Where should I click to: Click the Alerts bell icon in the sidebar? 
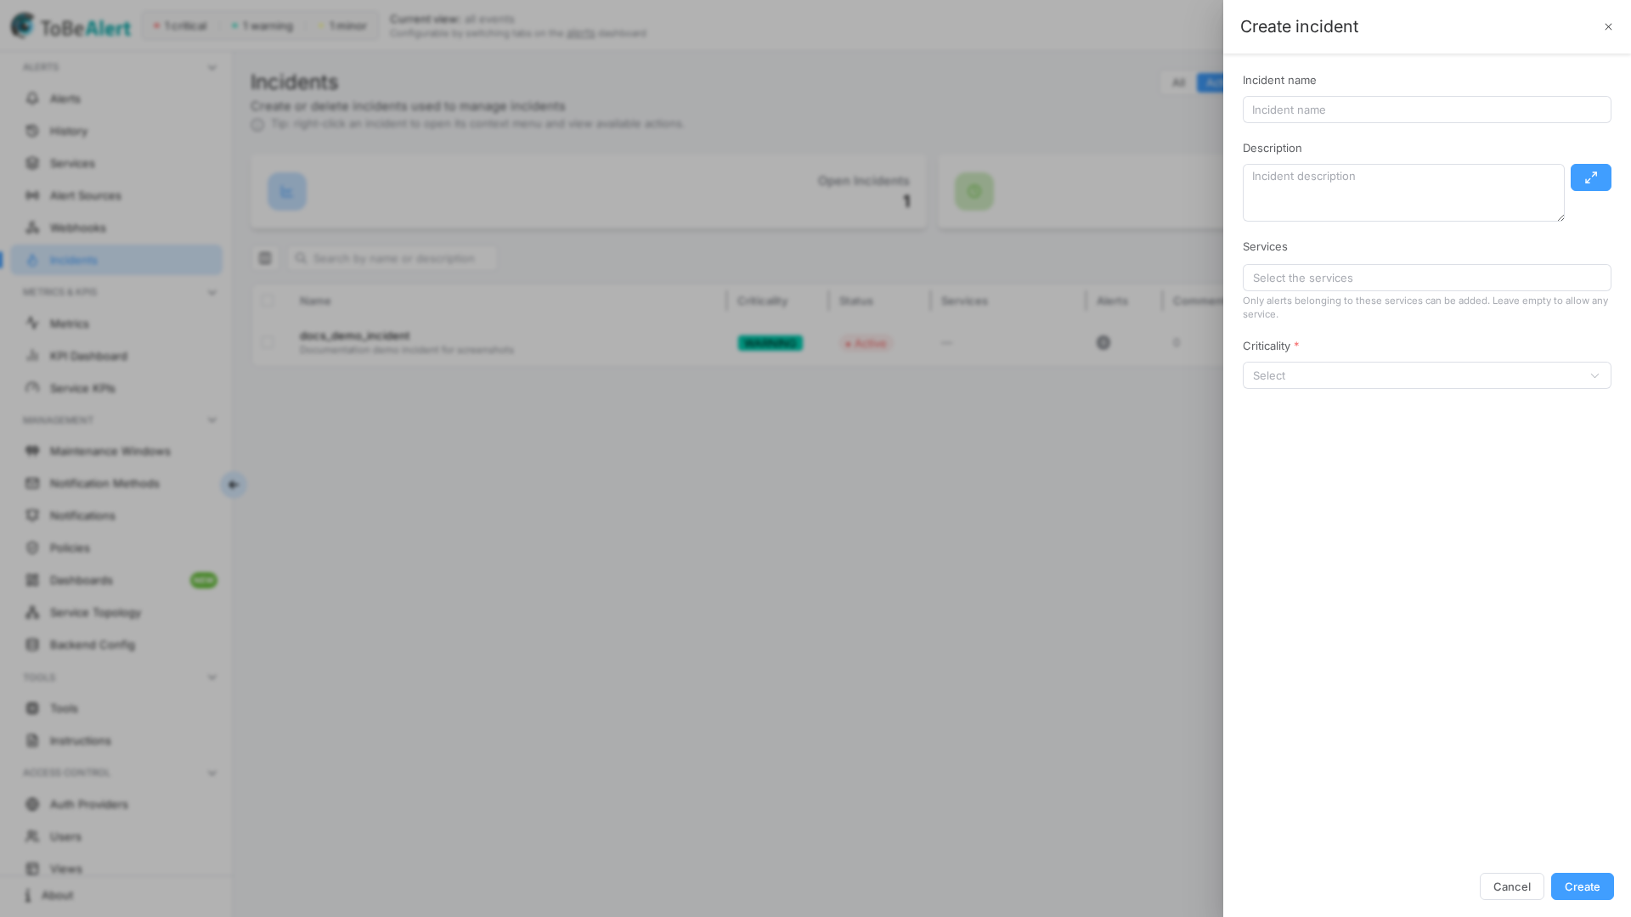(32, 98)
